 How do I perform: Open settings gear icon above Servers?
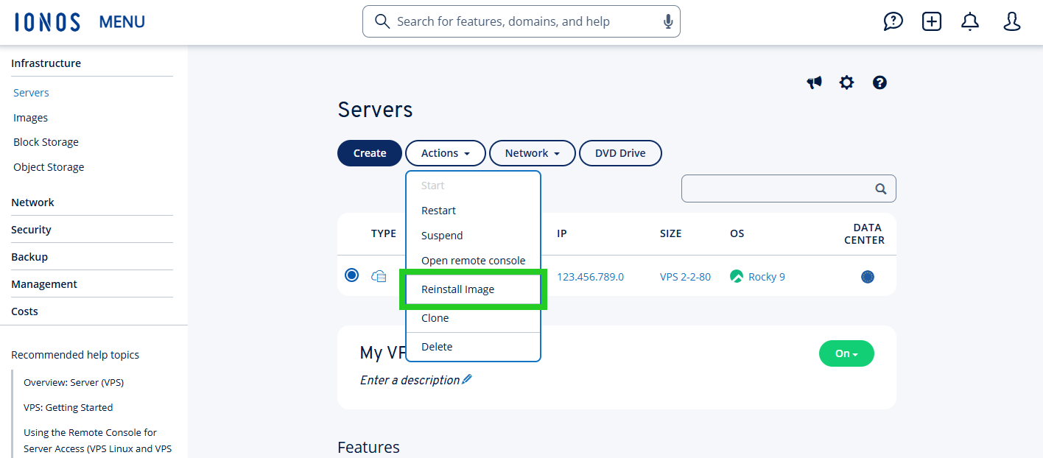pyautogui.click(x=846, y=82)
